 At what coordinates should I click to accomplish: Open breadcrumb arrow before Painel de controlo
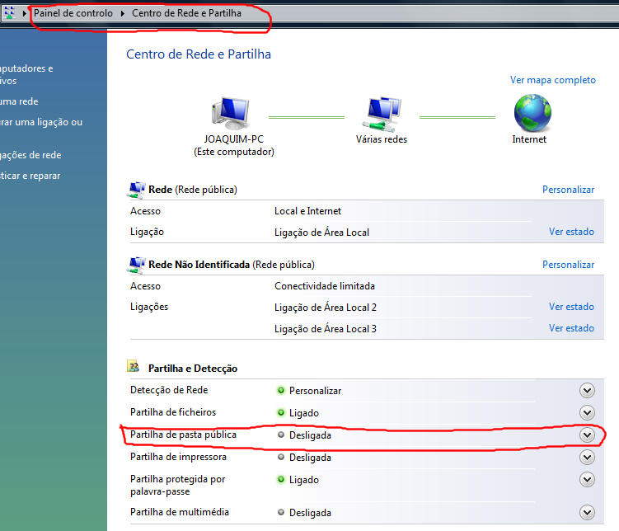tap(25, 13)
